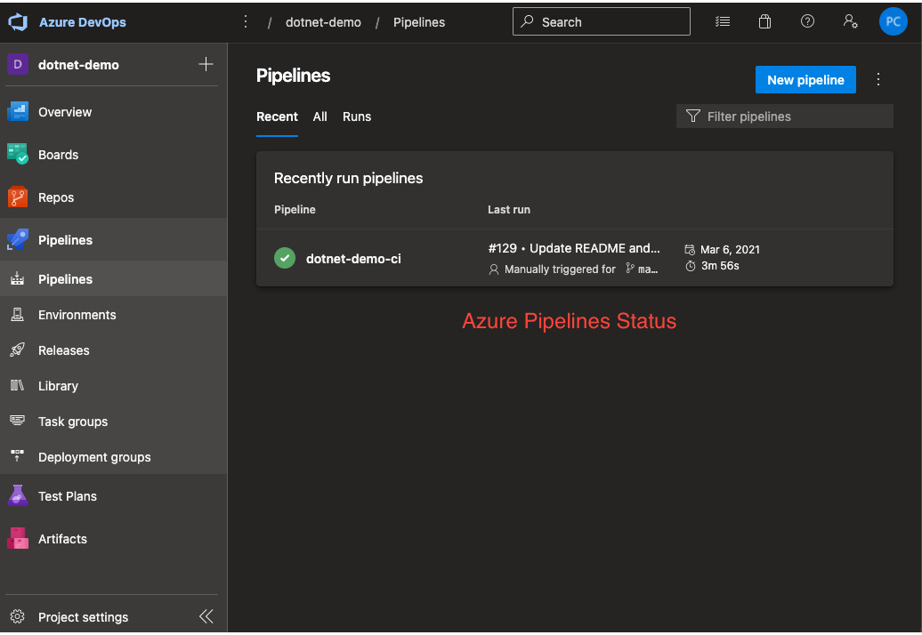922x635 pixels.
Task: Open User settings icon
Action: pyautogui.click(x=850, y=21)
